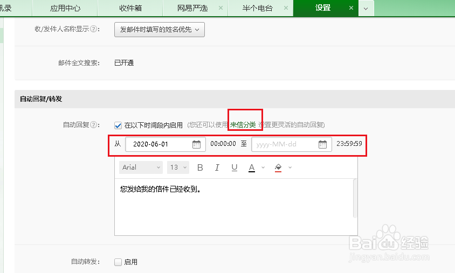Click the 邮件全文搜索 label
Image resolution: width=455 pixels, height=273 pixels.
point(79,63)
